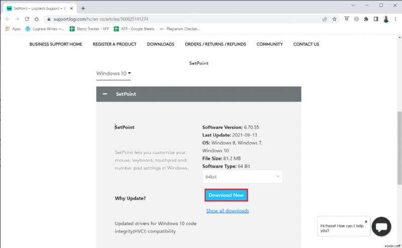Screen dimensions: 402x248
Task: Close the chat help popup
Action: pos(366,221)
